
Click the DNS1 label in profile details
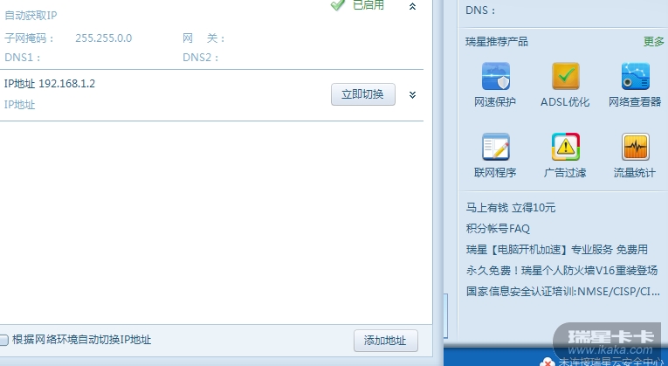22,58
